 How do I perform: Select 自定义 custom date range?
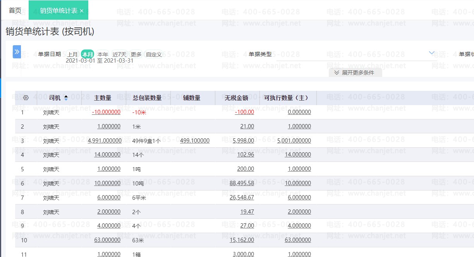(x=154, y=54)
